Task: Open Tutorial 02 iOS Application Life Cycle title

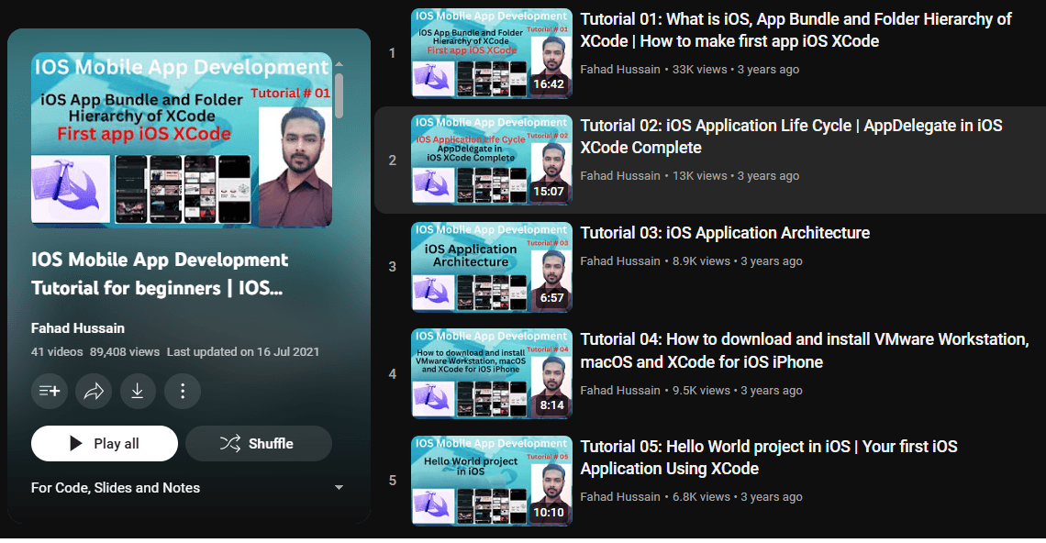Action: 791,137
